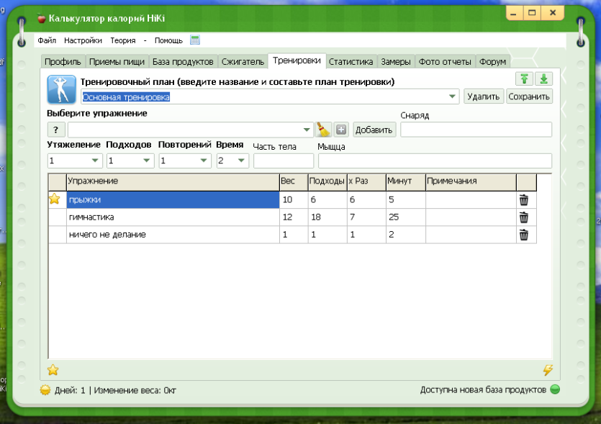Screen dimensions: 601x424
Task: Click the green download arrow icon
Action: click(543, 79)
